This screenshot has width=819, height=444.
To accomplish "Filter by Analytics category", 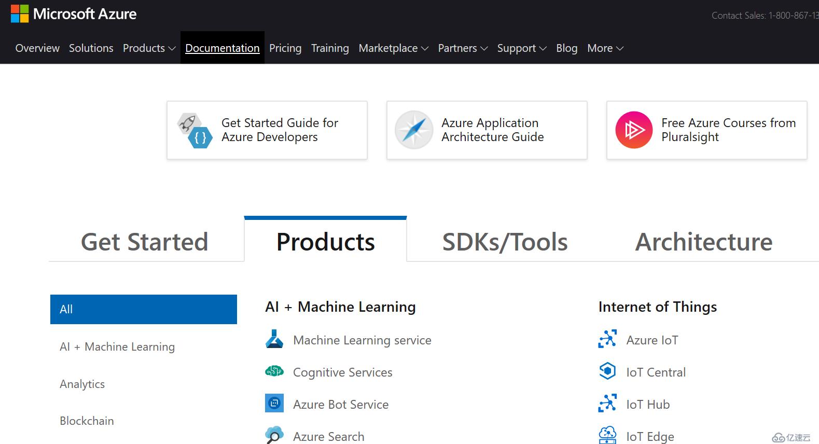I will [82, 384].
